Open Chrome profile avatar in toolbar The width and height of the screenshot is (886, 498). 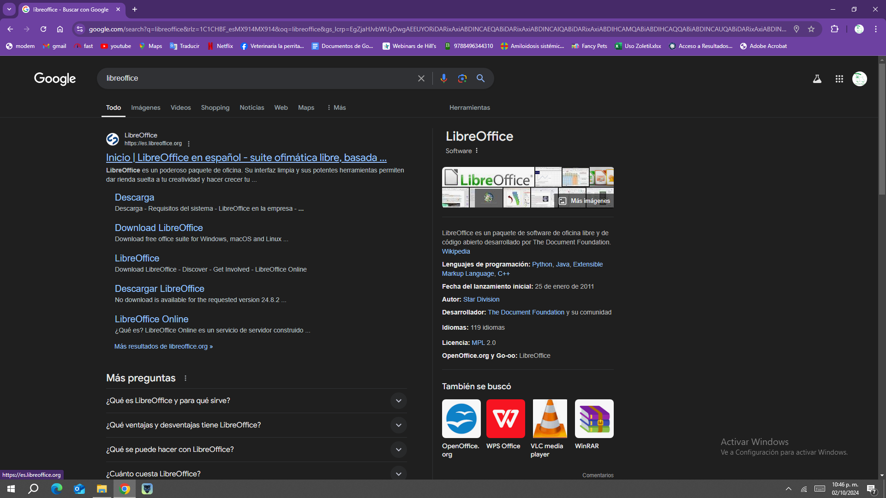859,29
